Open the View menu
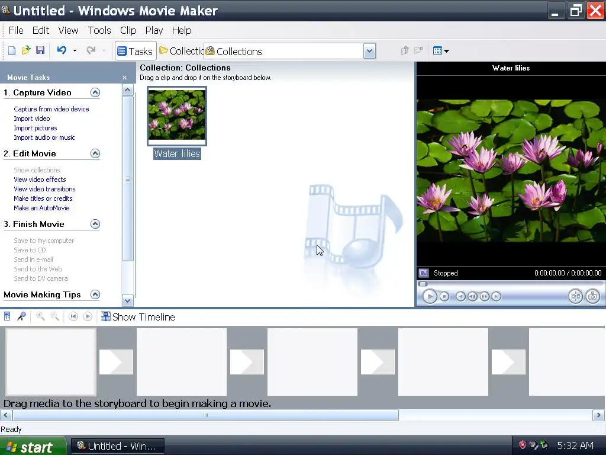 (68, 30)
